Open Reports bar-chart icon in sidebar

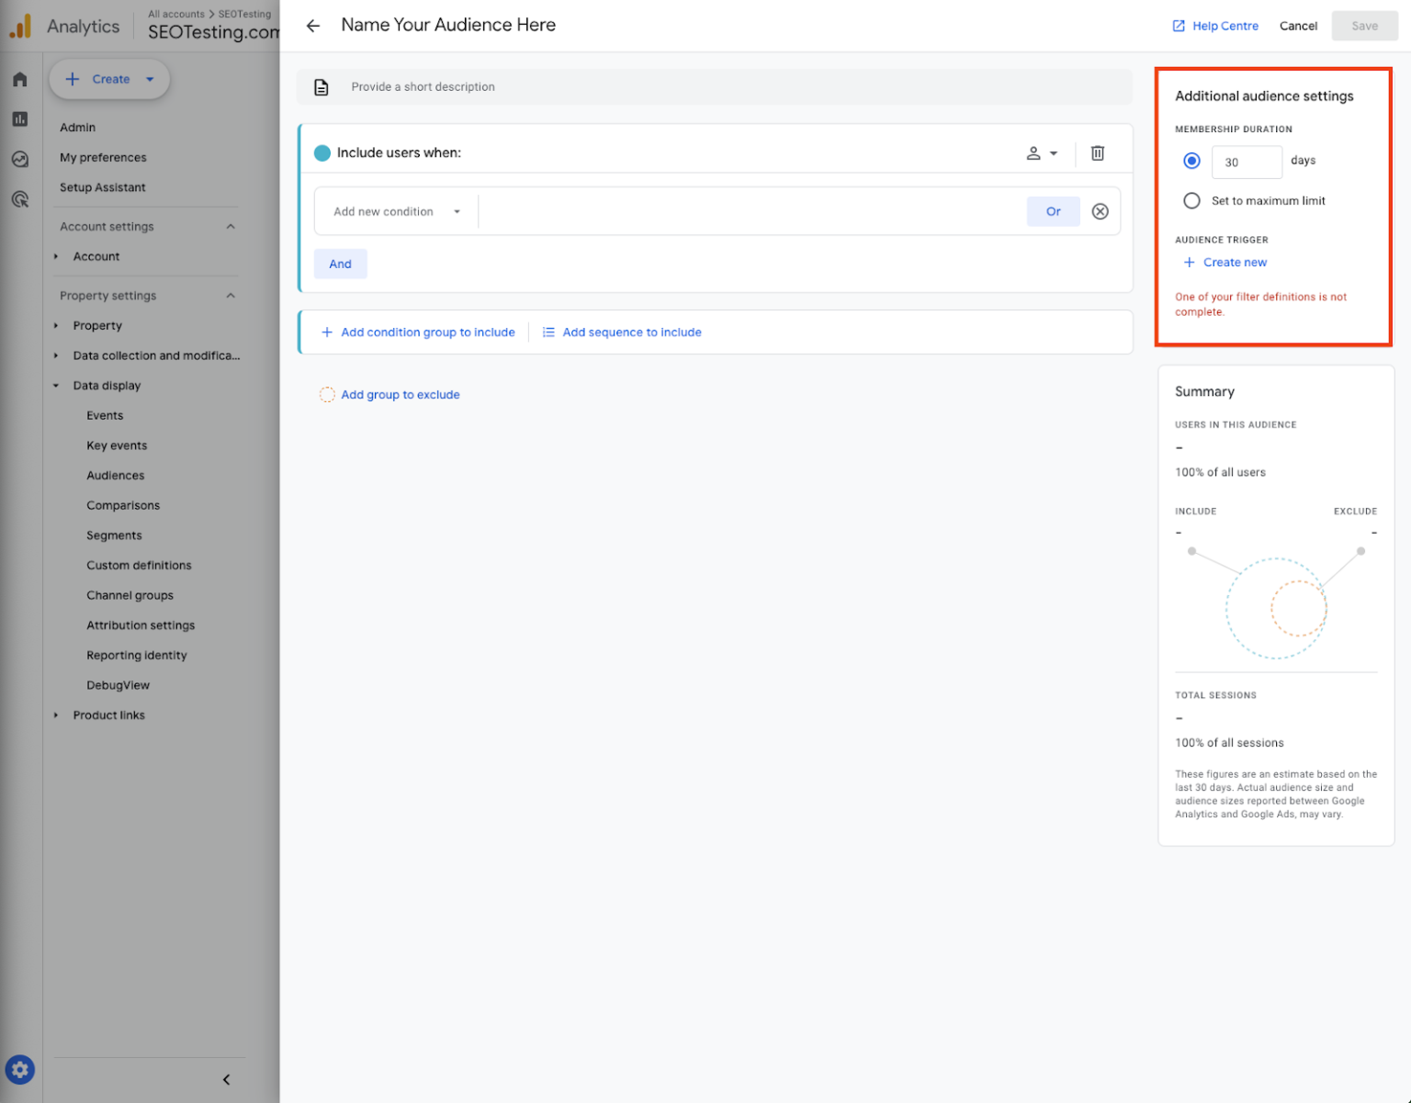pos(20,119)
